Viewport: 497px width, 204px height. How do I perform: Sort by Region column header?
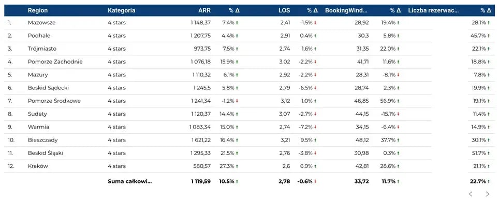point(38,10)
